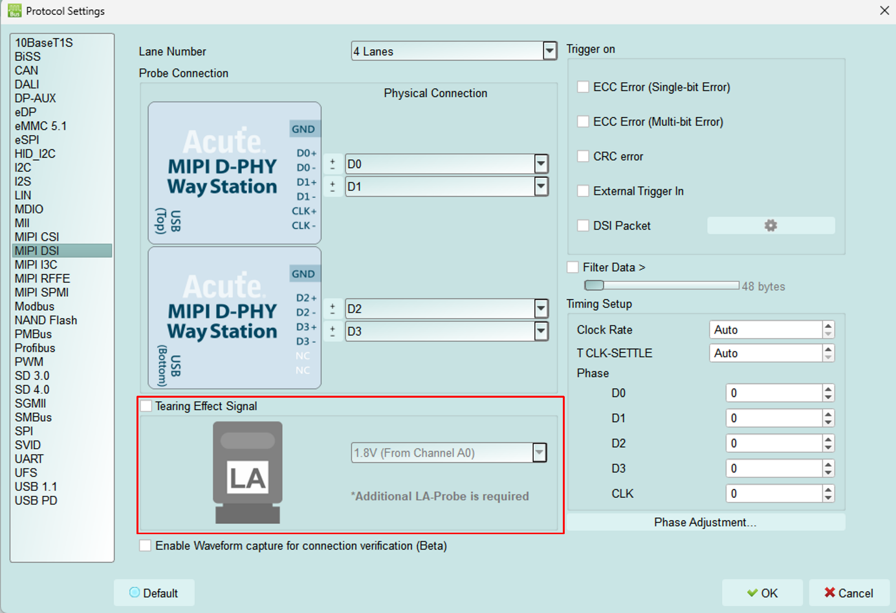Click Clock Rate Auto field
Screen dimensions: 896x613
tap(766, 330)
